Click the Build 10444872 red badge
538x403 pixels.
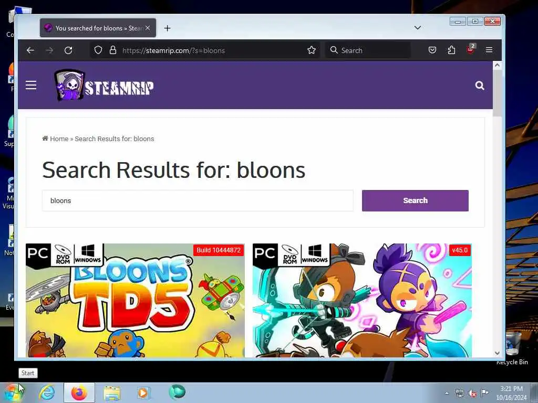click(x=219, y=250)
